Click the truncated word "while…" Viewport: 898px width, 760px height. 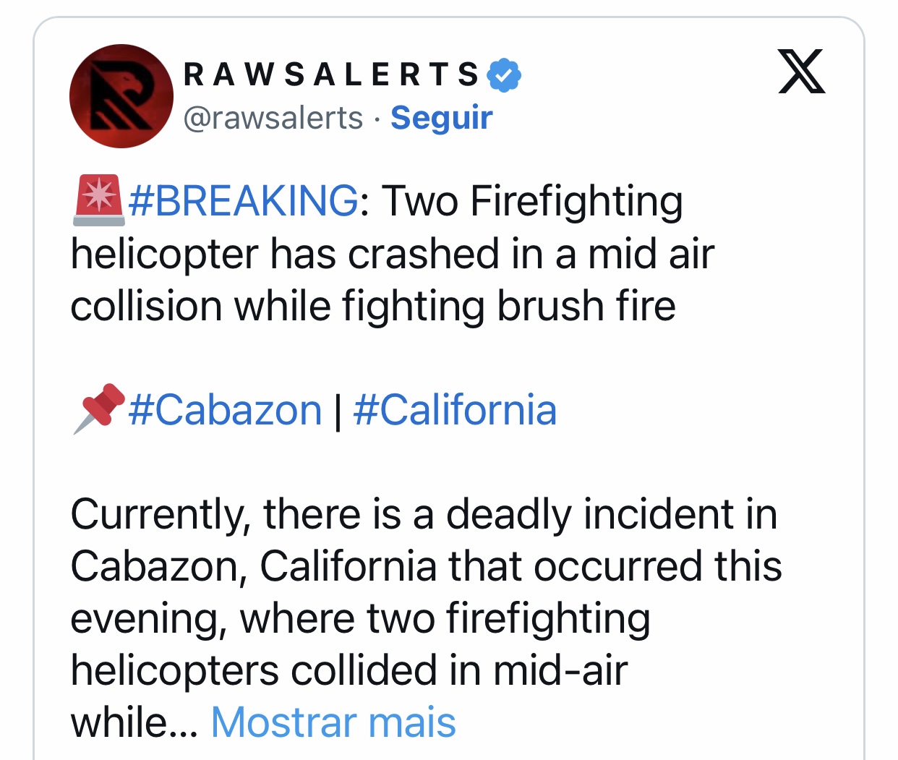134,722
